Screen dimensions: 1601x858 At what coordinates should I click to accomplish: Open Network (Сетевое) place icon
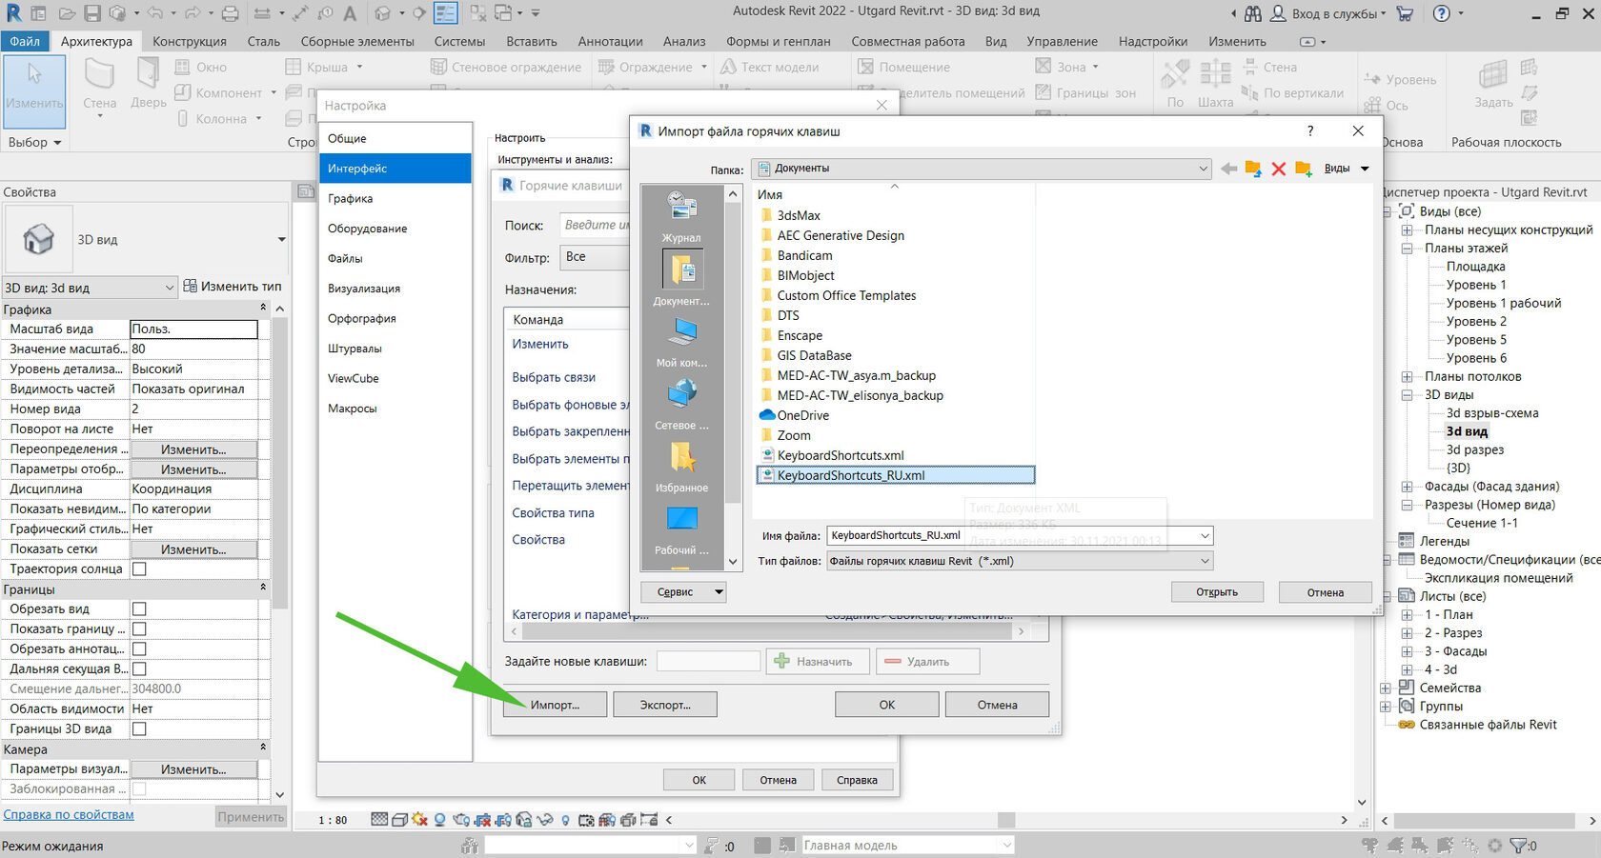click(x=681, y=404)
